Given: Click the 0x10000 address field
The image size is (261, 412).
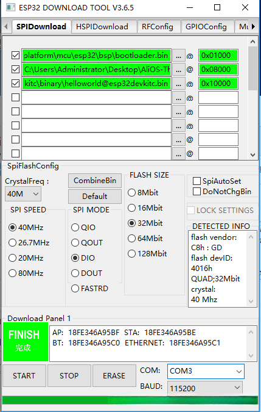Looking at the screenshot, I should [x=218, y=84].
